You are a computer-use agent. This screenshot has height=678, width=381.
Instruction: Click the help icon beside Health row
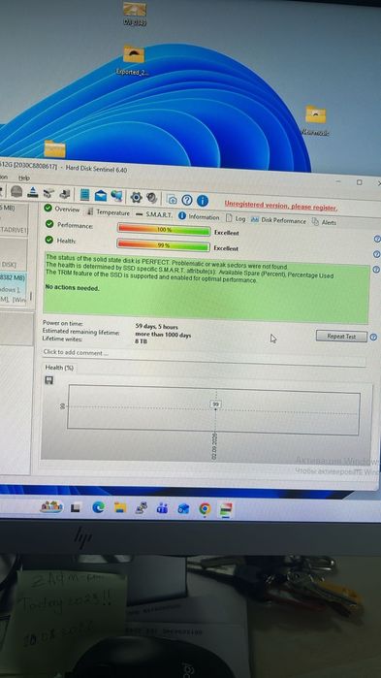click(x=376, y=254)
